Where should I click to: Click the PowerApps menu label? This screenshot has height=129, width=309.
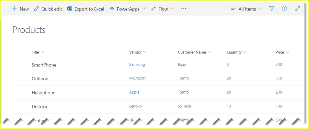click(x=128, y=9)
